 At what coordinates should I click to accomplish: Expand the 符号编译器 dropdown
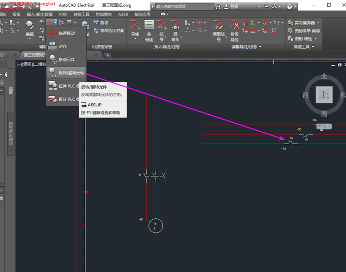318,23
